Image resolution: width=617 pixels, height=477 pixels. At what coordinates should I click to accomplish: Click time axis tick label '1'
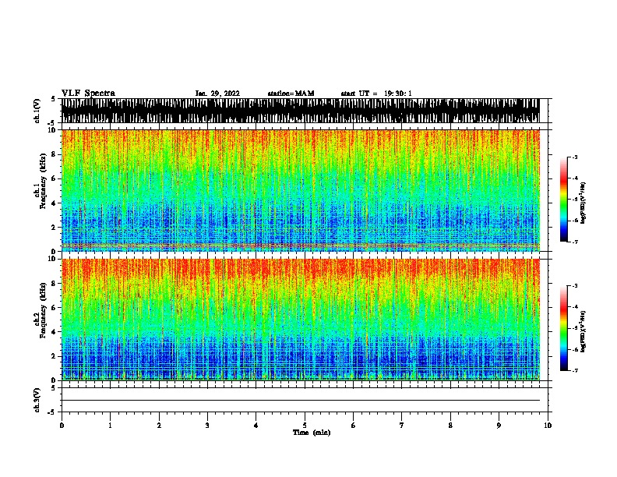pos(110,426)
